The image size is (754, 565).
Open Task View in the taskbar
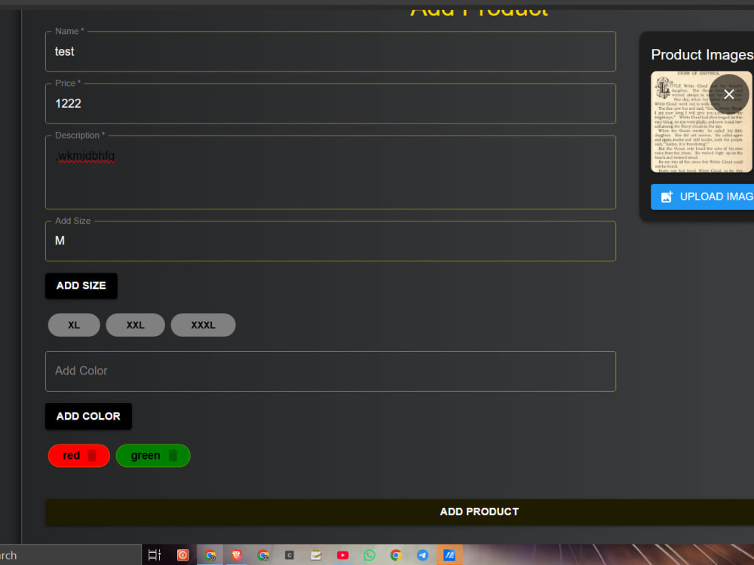155,555
